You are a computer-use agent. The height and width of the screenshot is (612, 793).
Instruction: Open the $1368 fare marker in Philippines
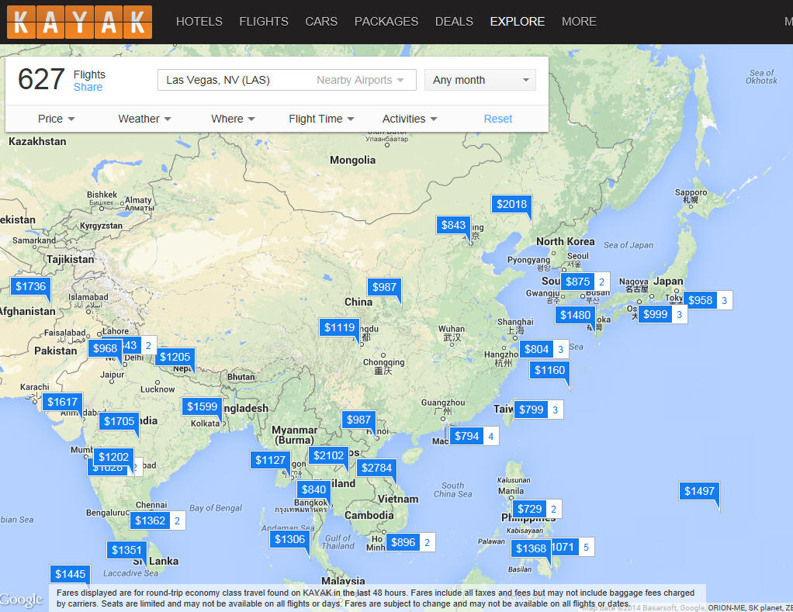pyautogui.click(x=531, y=548)
